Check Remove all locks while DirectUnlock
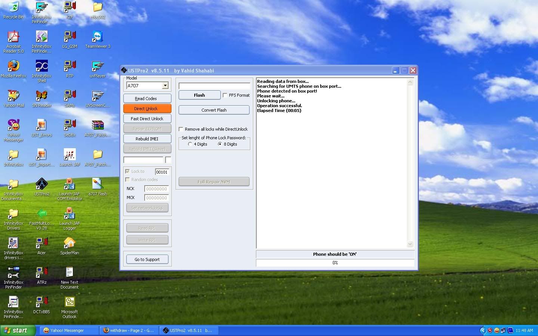 pos(181,129)
